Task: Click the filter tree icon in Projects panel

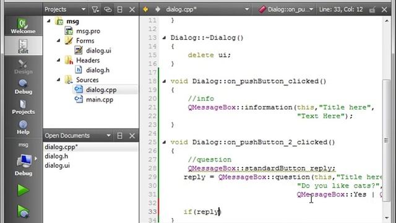Action: pyautogui.click(x=95, y=10)
